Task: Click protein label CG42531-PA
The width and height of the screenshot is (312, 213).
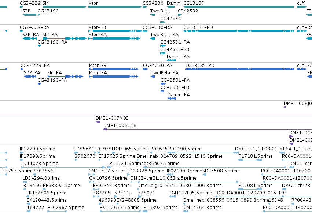Action: [x=175, y=80]
